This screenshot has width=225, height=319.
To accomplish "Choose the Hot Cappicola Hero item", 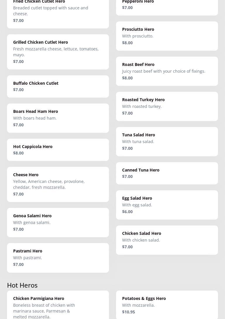I will pos(58,150).
